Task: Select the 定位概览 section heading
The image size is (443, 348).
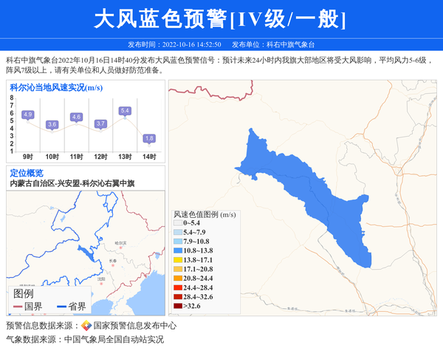Action: [x=27, y=173]
